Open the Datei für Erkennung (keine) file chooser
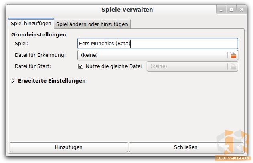This screenshot has width=253, height=163. pos(158,55)
